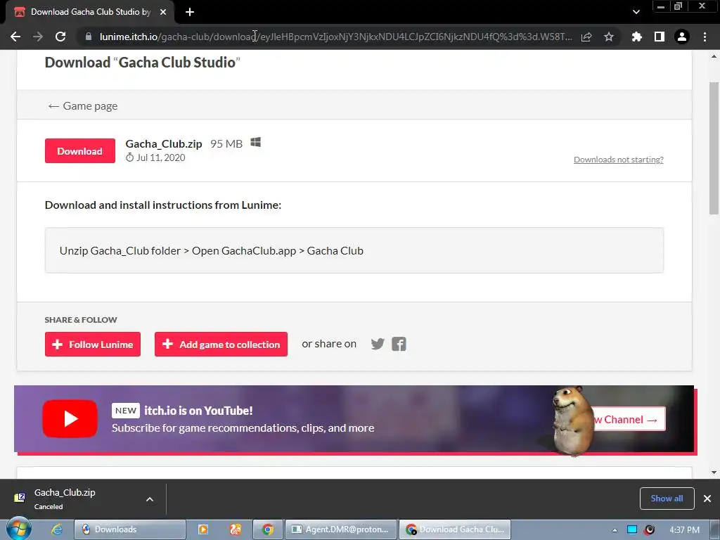The width and height of the screenshot is (720, 540).
Task: Expand the tab search chevron
Action: 636,12
